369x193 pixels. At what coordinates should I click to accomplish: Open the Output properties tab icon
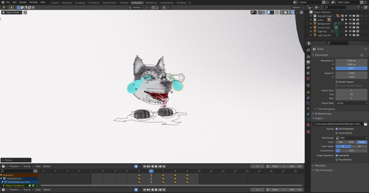[x=308, y=62]
